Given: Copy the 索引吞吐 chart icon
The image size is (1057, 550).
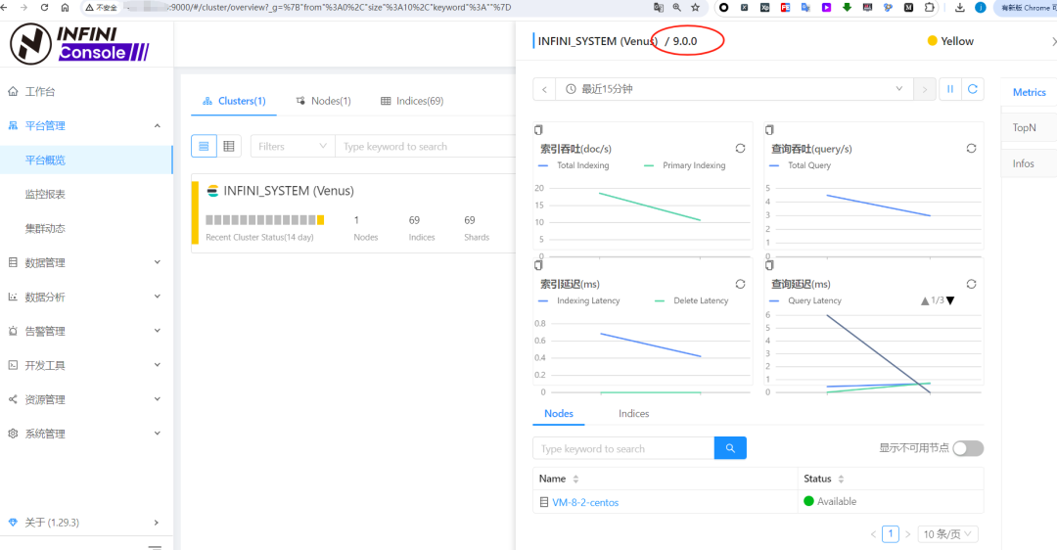Looking at the screenshot, I should click(x=538, y=130).
